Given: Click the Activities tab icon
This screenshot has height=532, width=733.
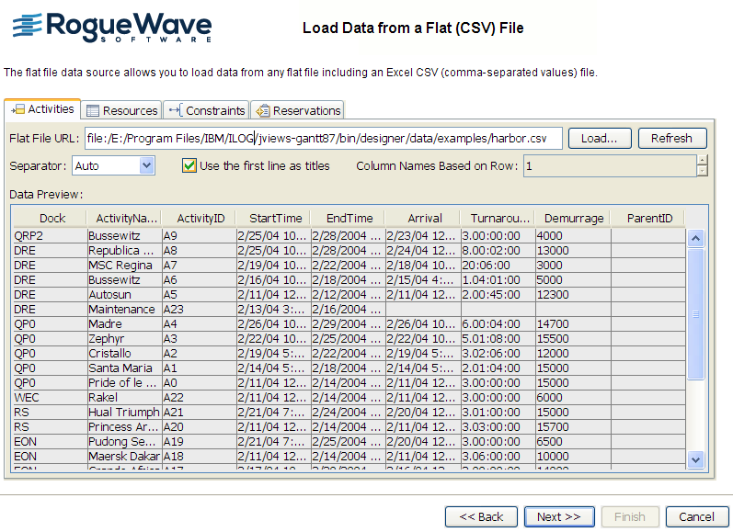Looking at the screenshot, I should point(17,109).
